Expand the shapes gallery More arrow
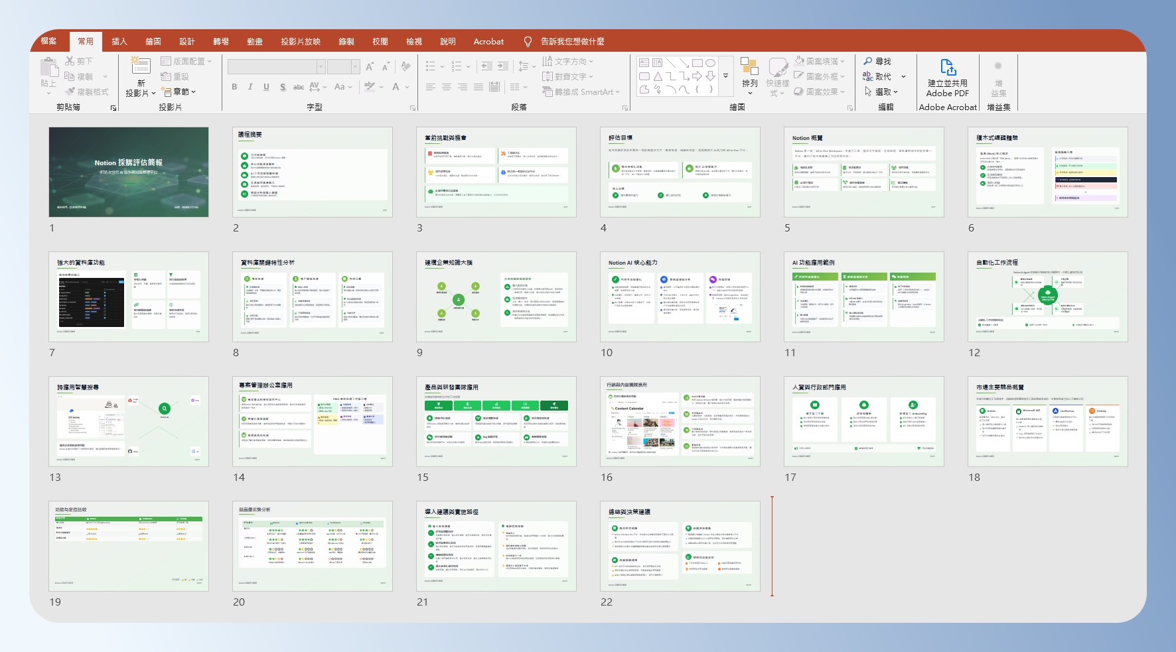Screen dimensions: 1176x652 coord(725,76)
